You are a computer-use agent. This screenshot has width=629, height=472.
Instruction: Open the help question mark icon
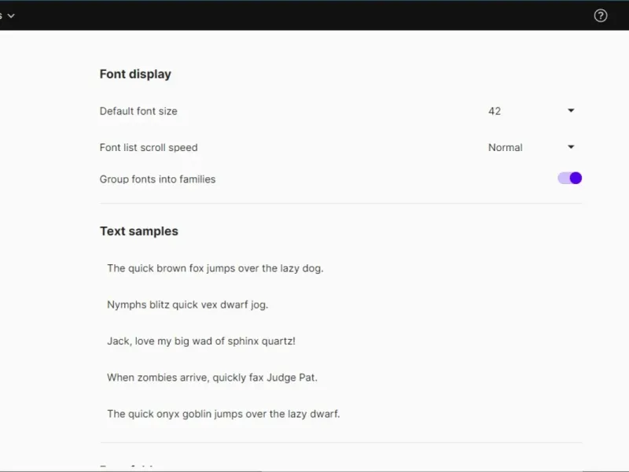pyautogui.click(x=601, y=16)
